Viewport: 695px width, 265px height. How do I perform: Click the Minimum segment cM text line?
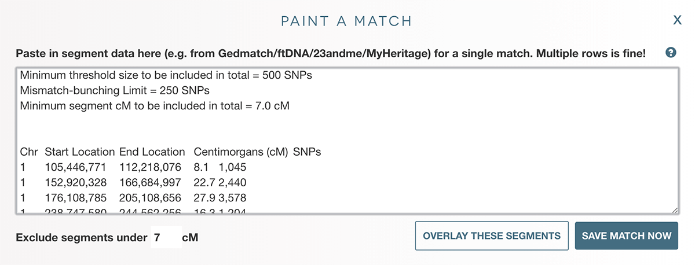(x=155, y=106)
